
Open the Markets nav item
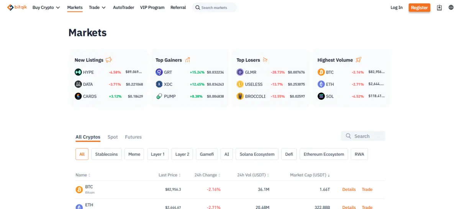[75, 8]
